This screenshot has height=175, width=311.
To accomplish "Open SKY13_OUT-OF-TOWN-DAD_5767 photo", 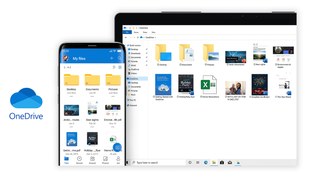I will coord(236,91).
